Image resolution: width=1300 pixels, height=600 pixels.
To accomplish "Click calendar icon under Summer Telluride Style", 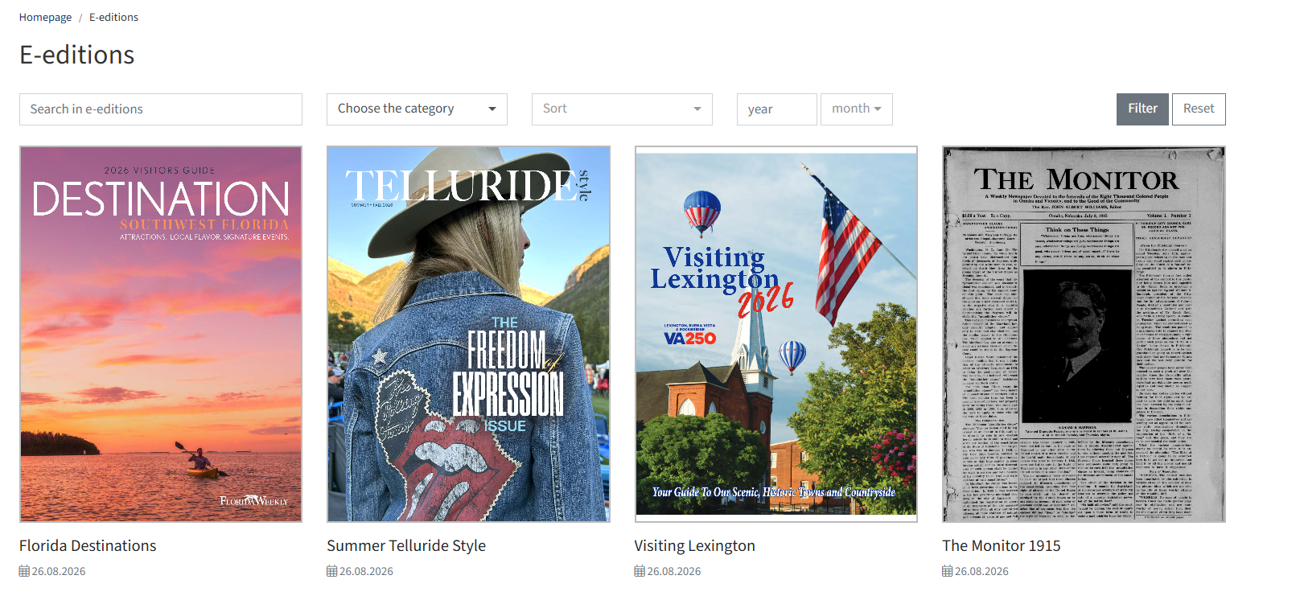I will coord(331,571).
